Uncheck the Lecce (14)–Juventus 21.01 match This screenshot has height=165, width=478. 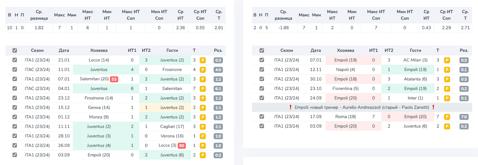pos(15,60)
